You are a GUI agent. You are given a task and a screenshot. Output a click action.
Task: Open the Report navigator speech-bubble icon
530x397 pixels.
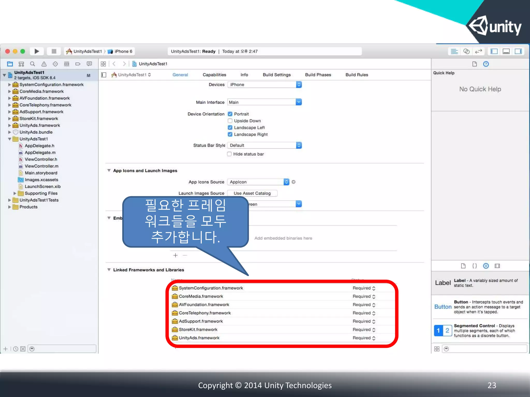[x=89, y=64]
